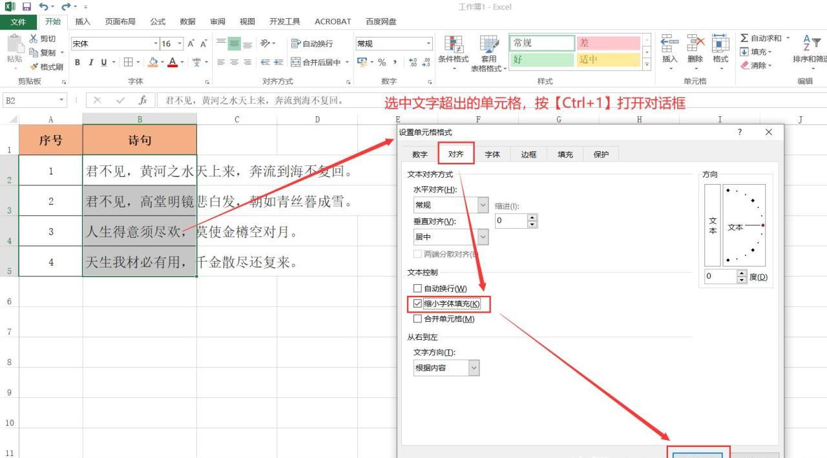Open the font size dropdown
The image size is (827, 458).
click(180, 43)
